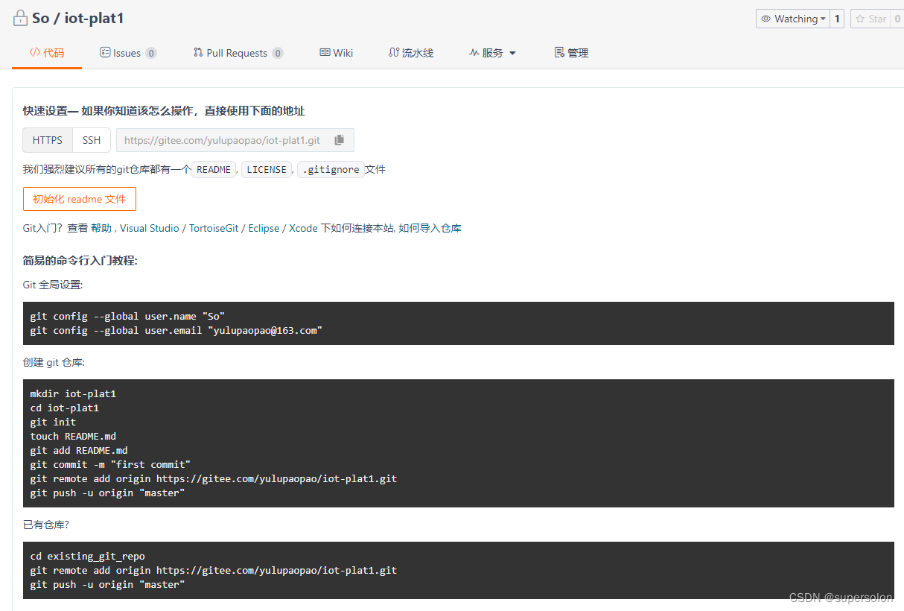The height and width of the screenshot is (611, 904).
Task: Click the merge icon on Pull Requests tab
Action: click(x=199, y=52)
